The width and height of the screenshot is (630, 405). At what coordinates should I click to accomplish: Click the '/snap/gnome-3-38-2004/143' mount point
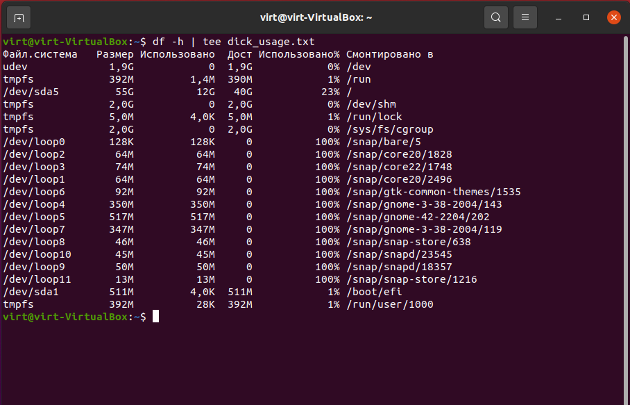tap(425, 204)
